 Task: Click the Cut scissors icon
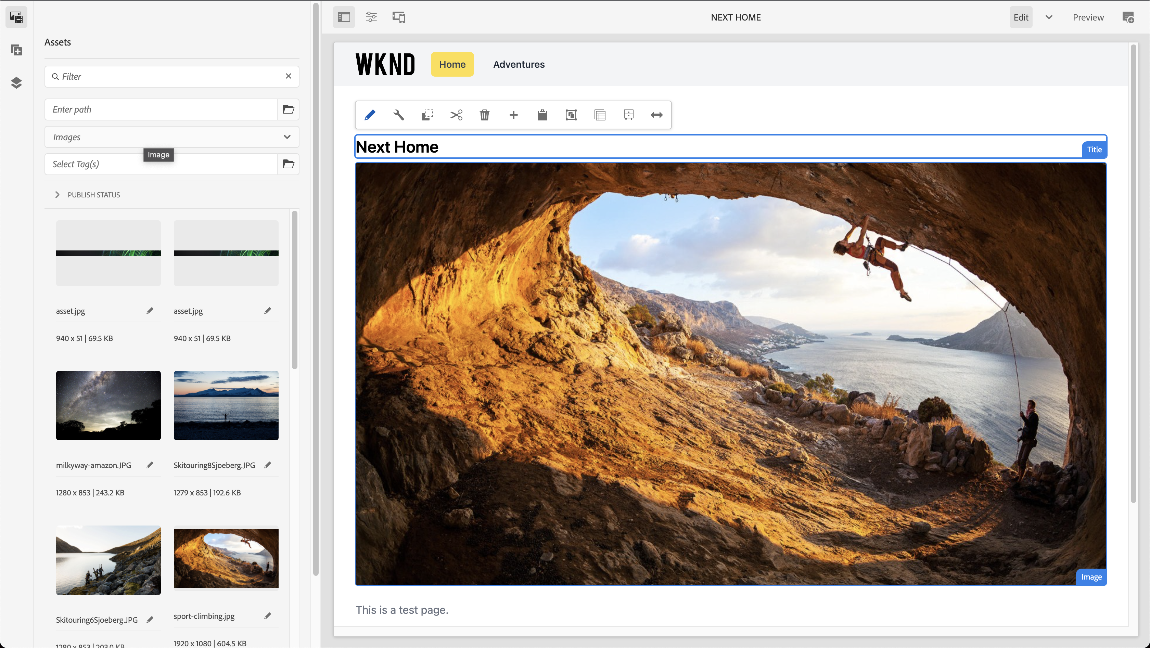tap(456, 115)
